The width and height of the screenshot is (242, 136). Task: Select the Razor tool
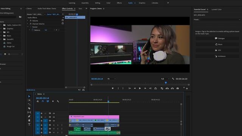29,108
